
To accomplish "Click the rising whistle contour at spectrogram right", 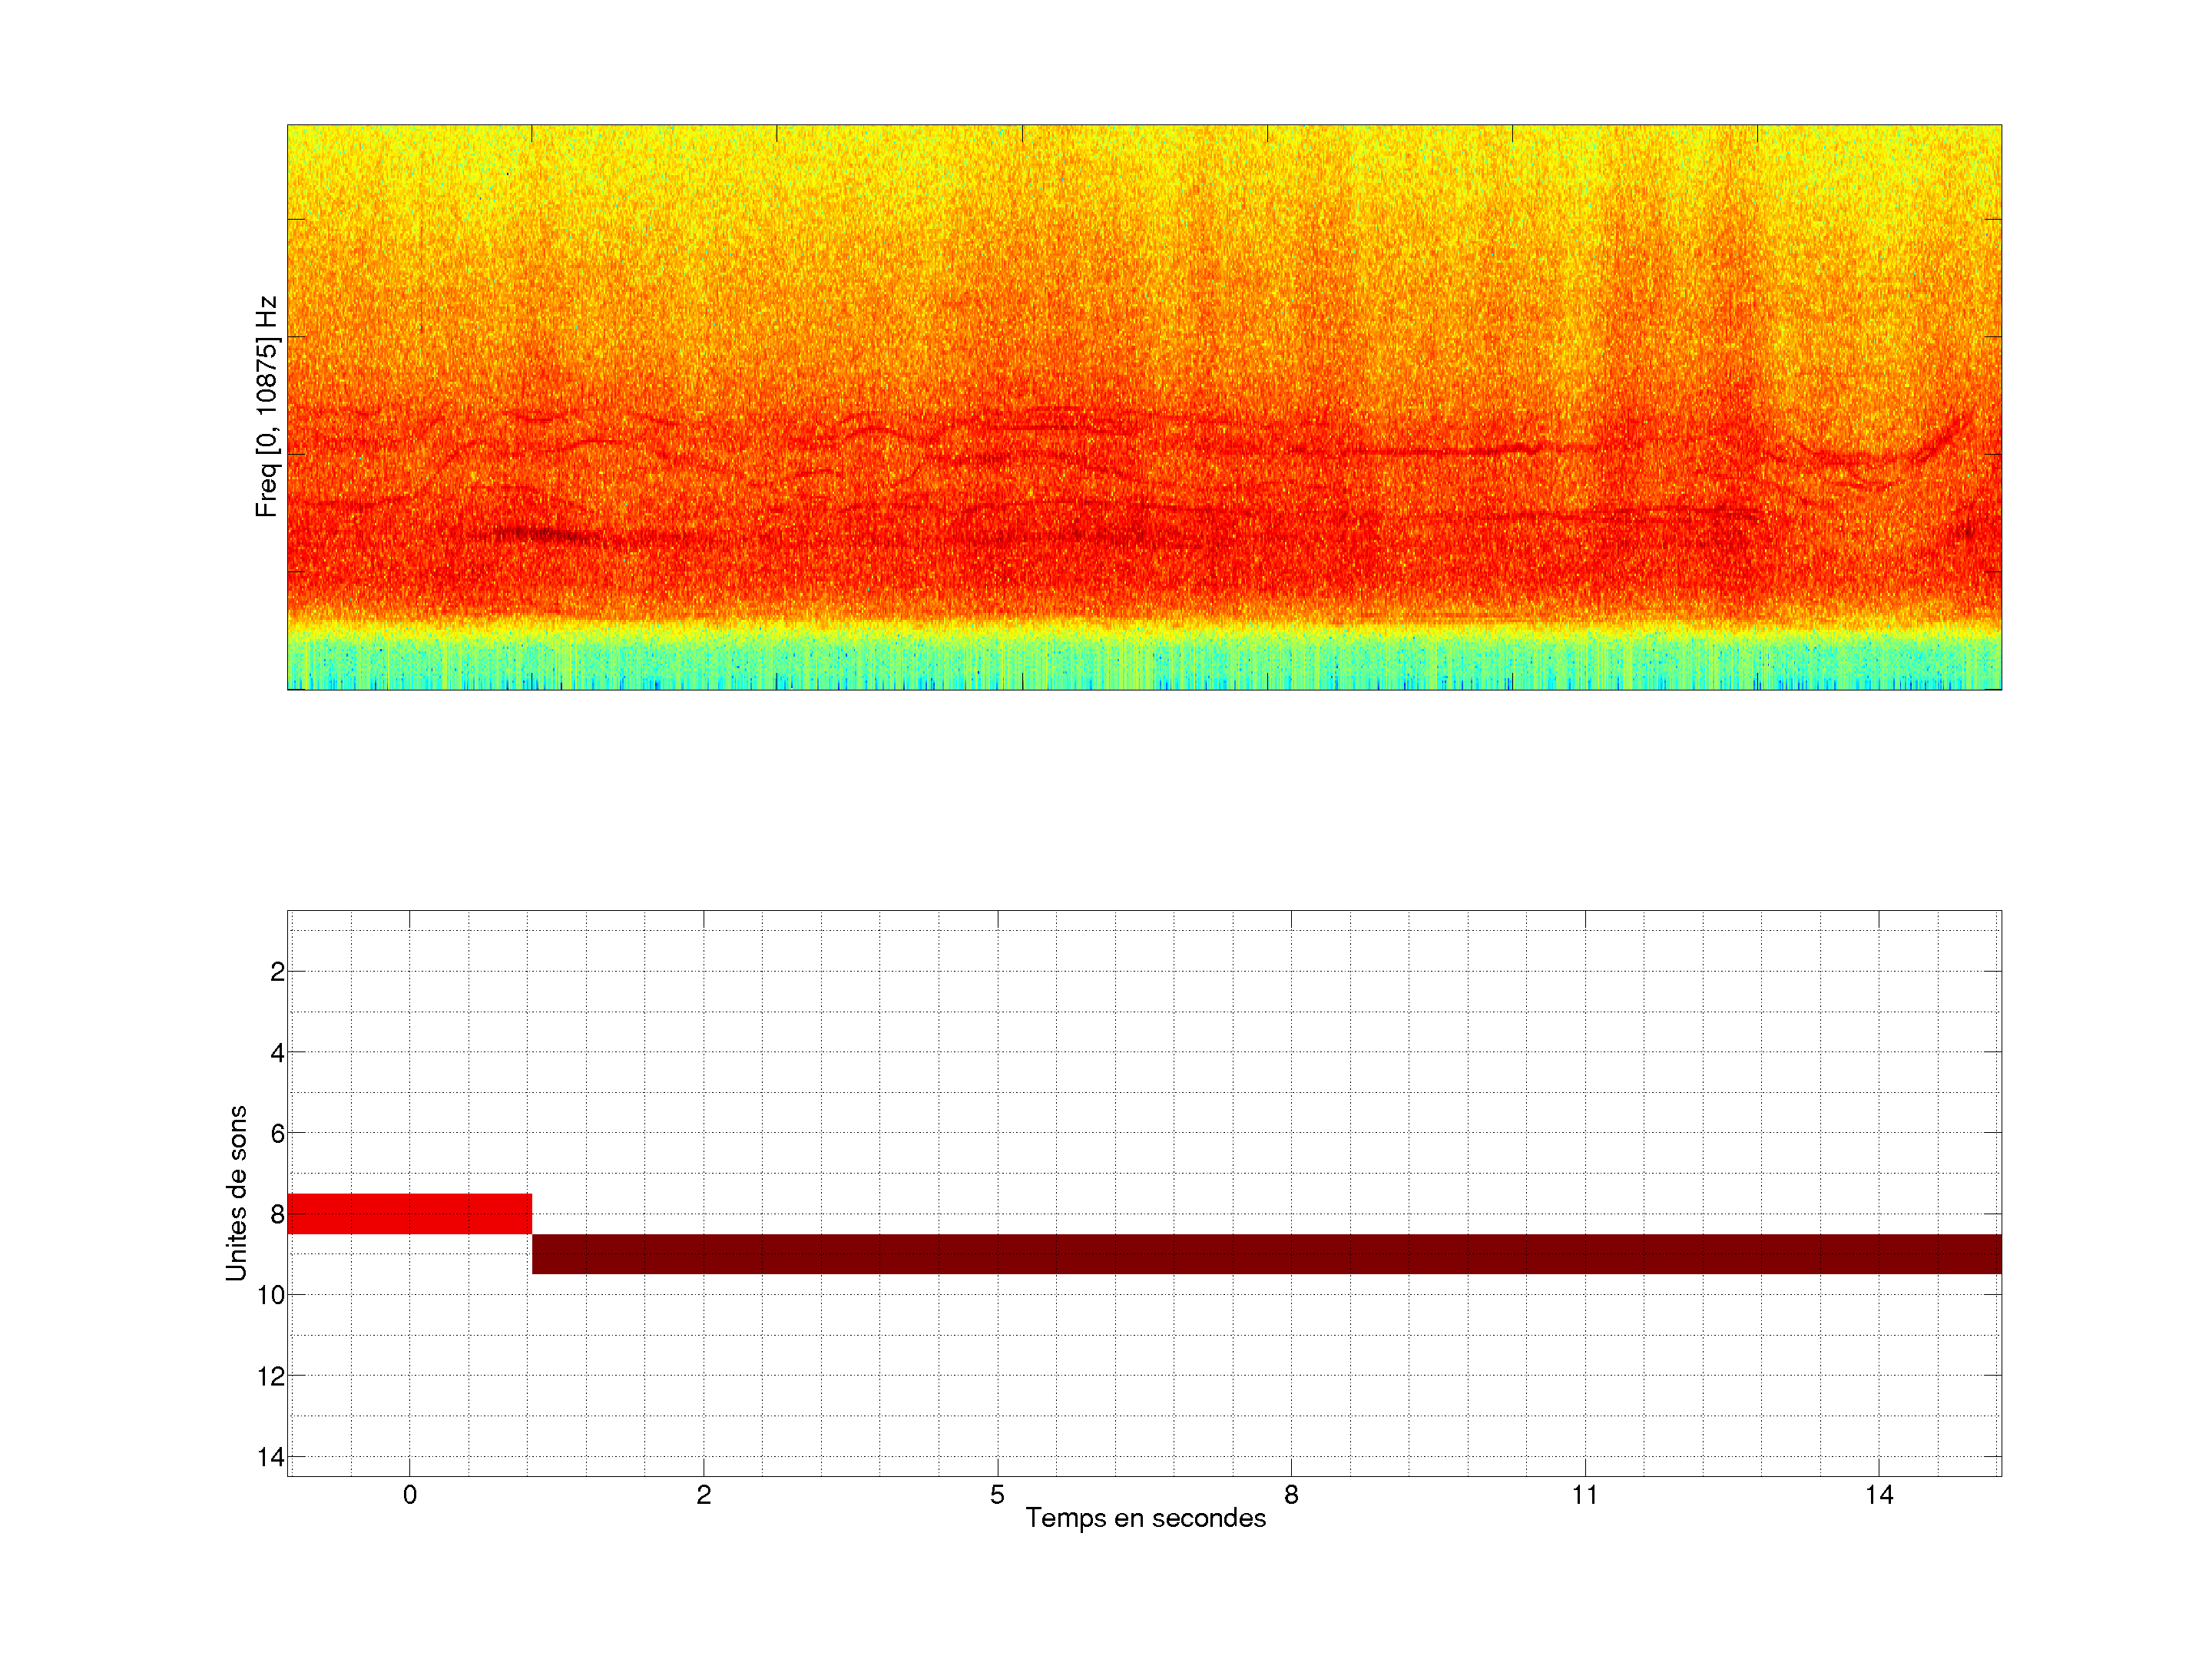I will (1940, 441).
